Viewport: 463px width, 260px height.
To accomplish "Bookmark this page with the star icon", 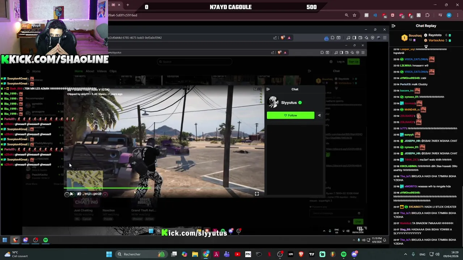I will (354, 15).
